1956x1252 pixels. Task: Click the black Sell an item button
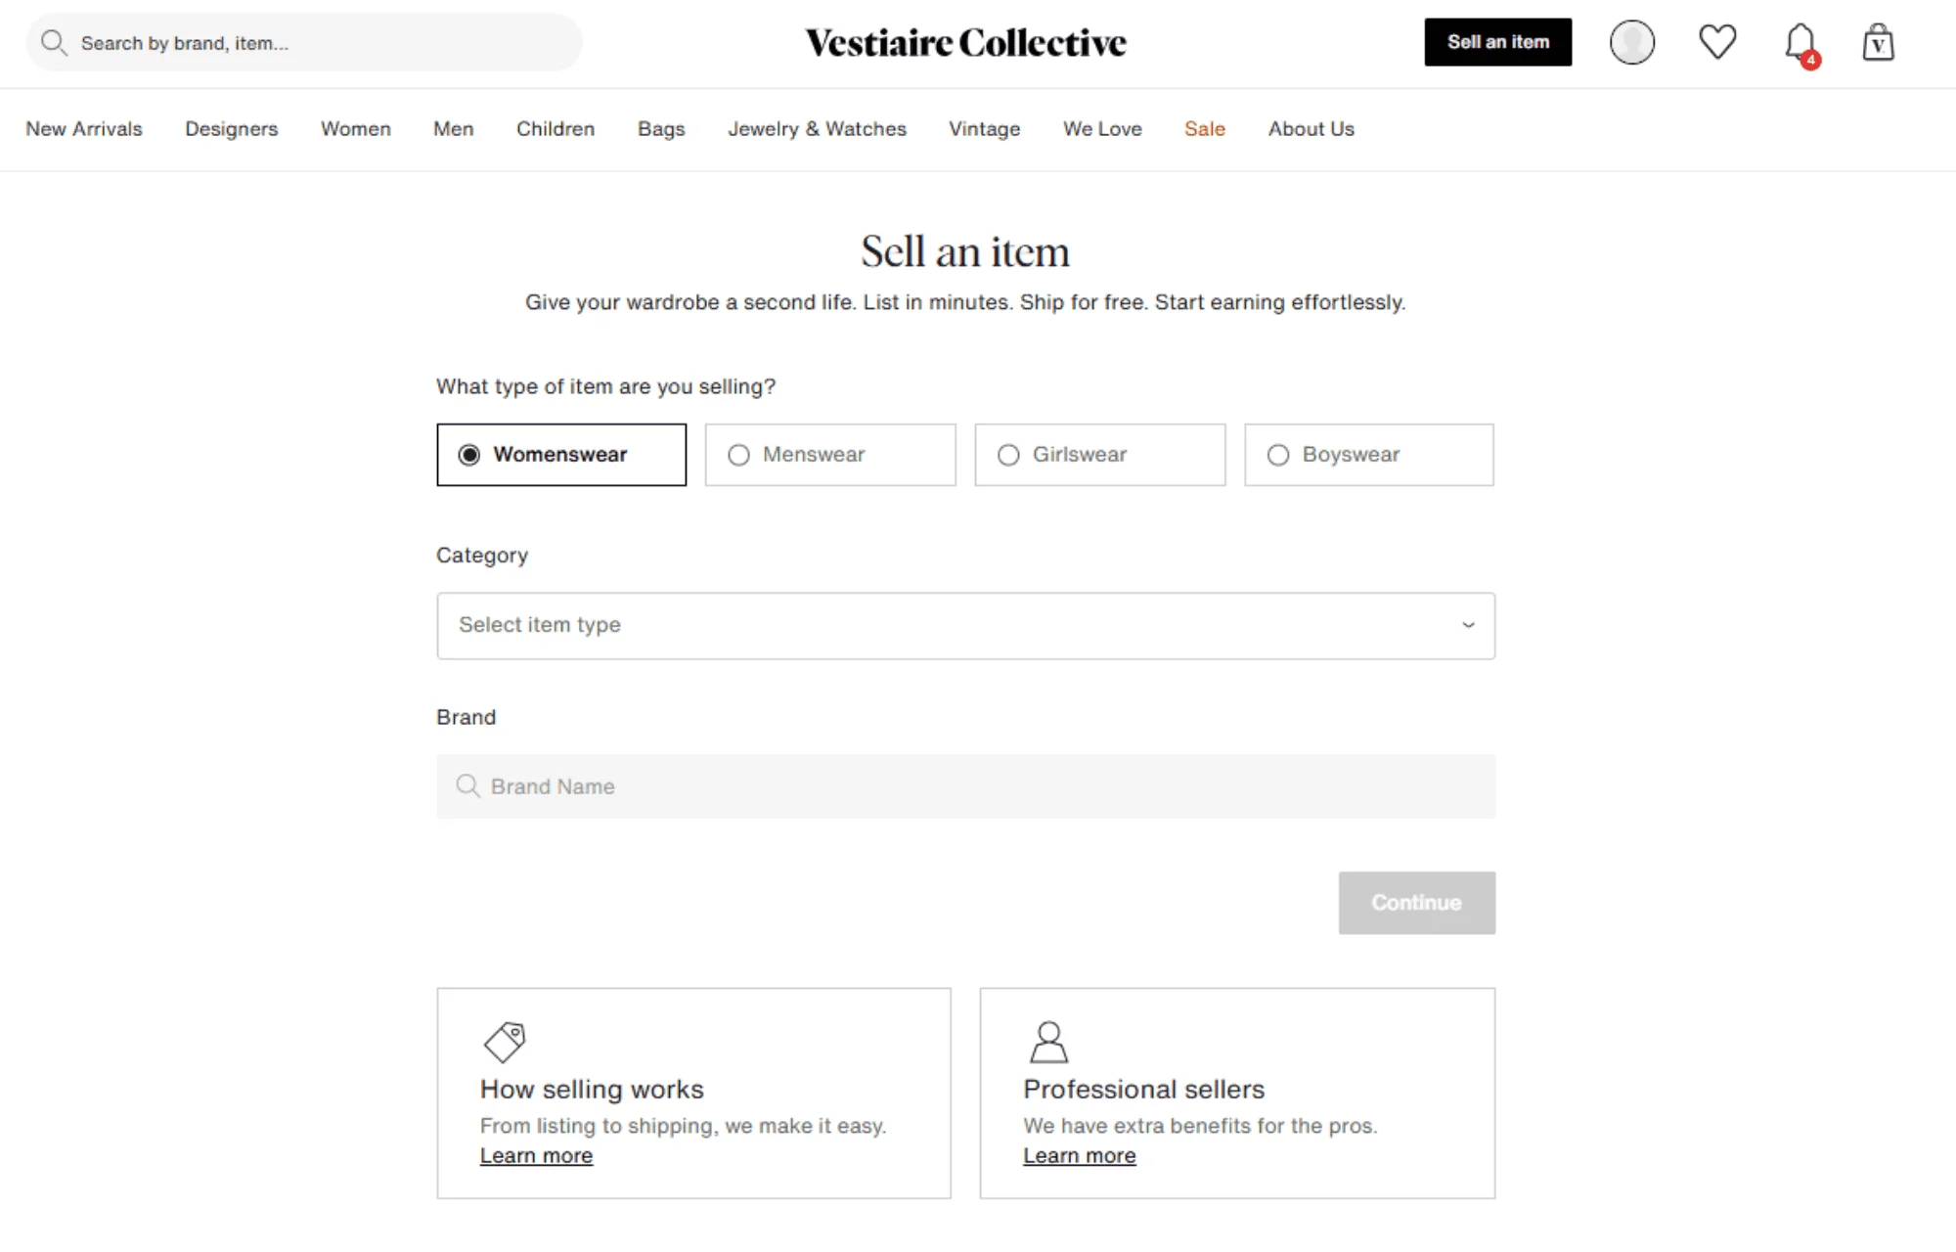pos(1497,42)
